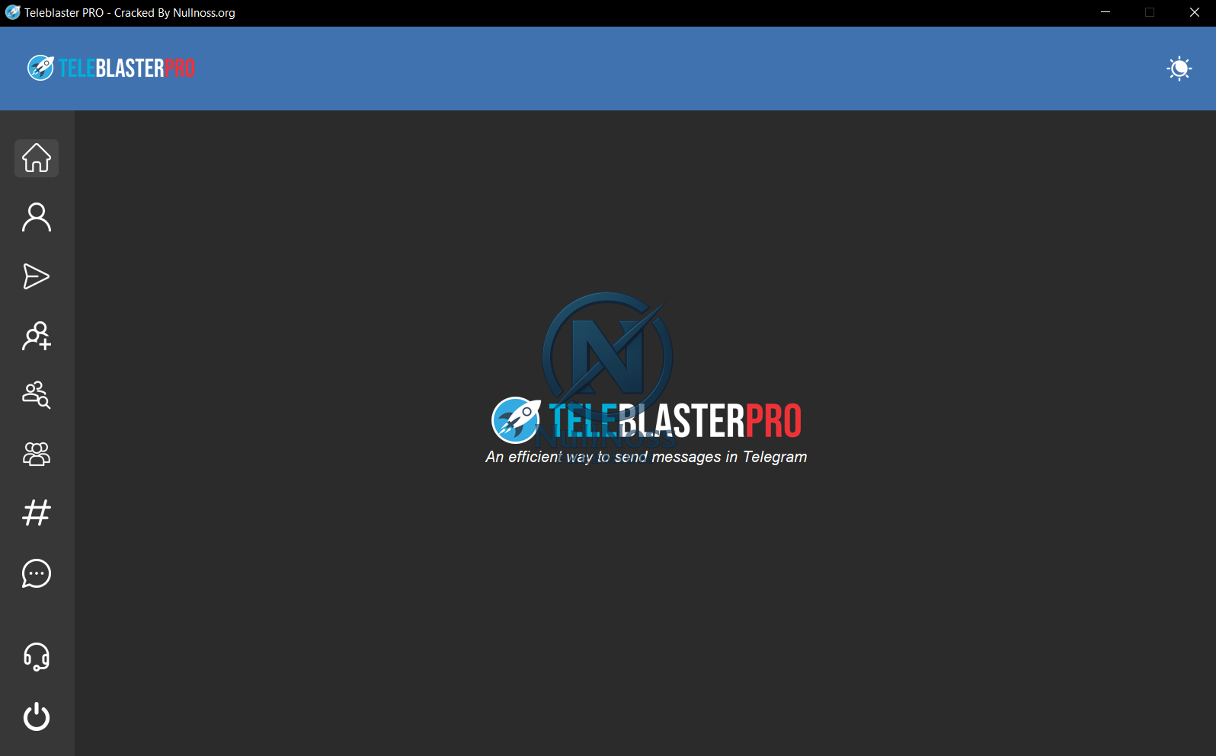The height and width of the screenshot is (756, 1216).
Task: Open the Groups three-people icon
Action: pyautogui.click(x=37, y=455)
